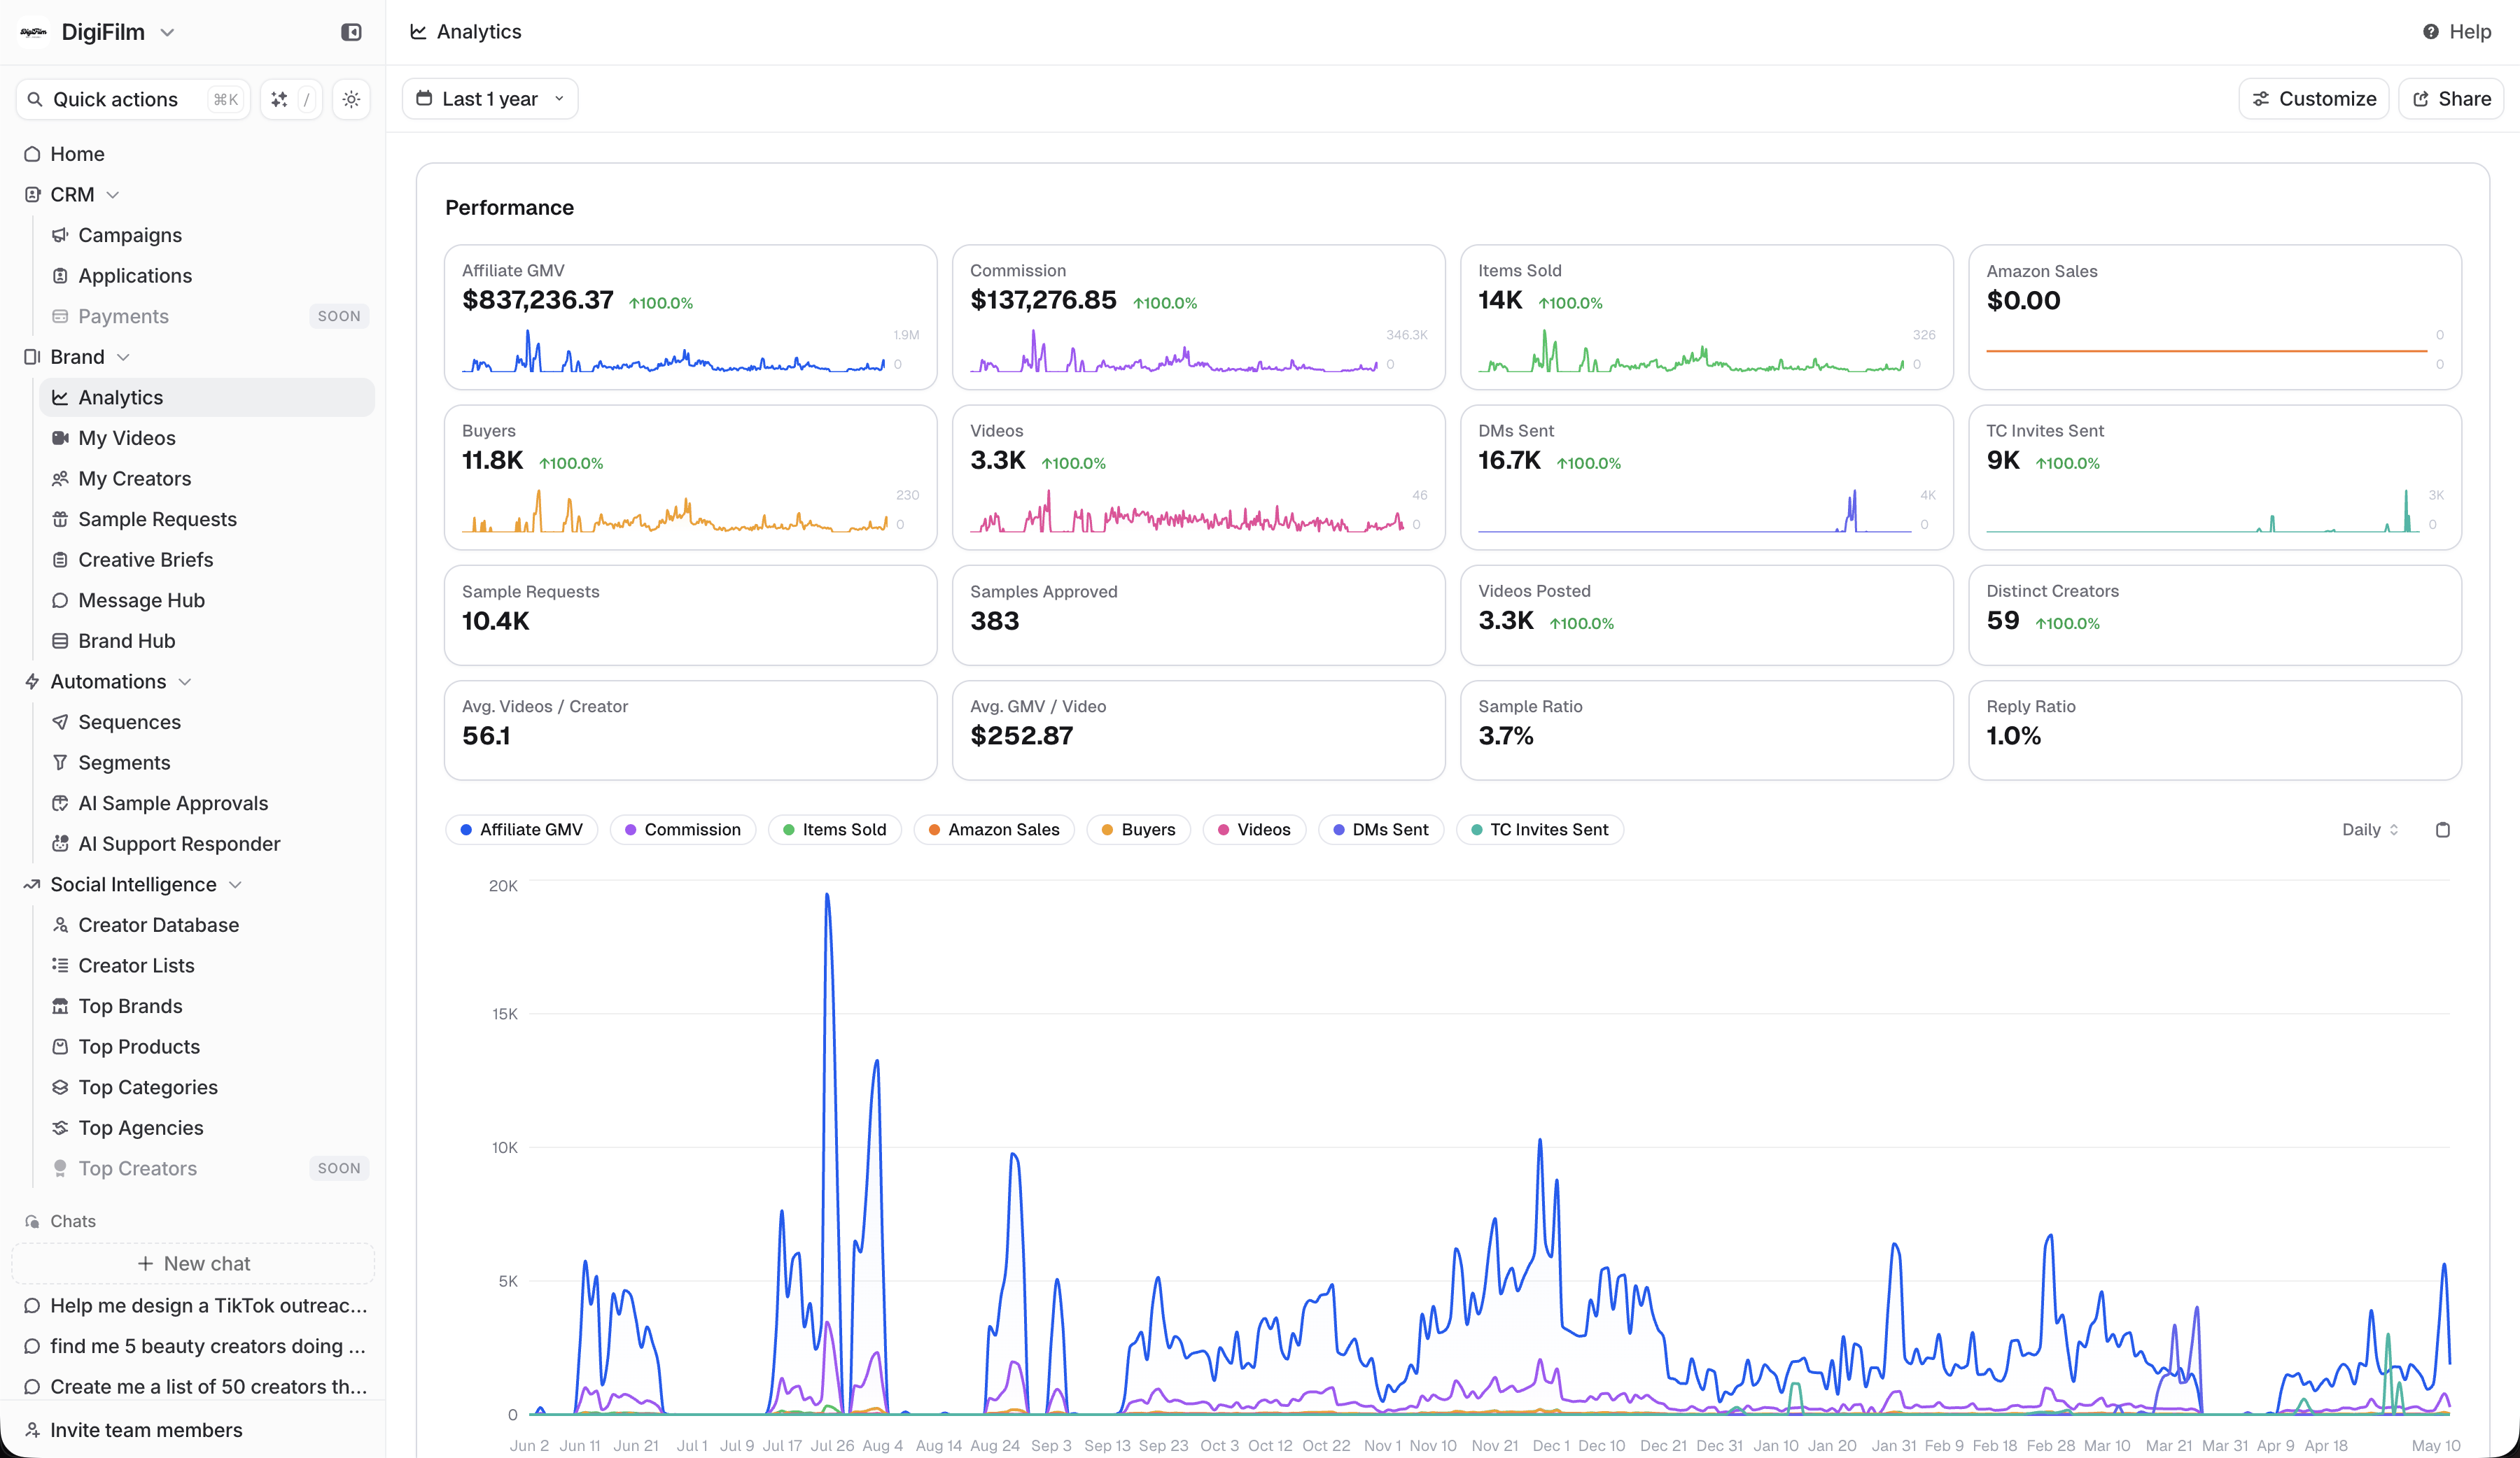Click the copy chart clipboard icon
2520x1458 pixels.
point(2442,830)
